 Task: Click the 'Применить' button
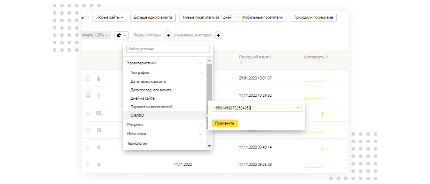224,123
